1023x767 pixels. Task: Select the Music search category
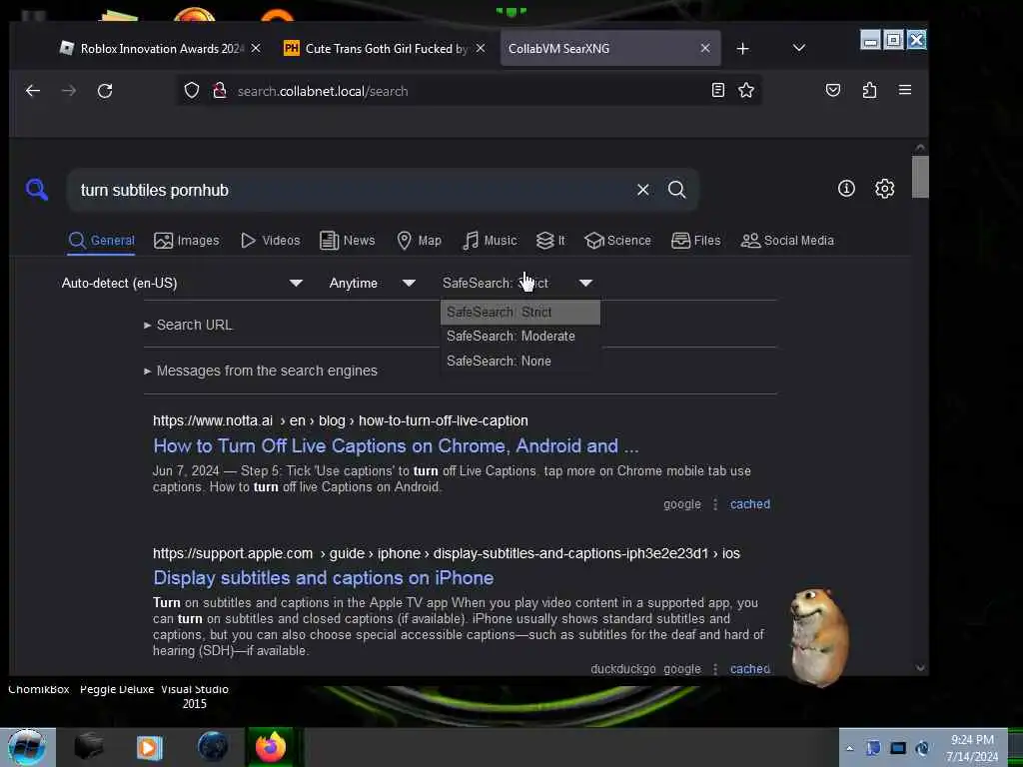coord(490,240)
